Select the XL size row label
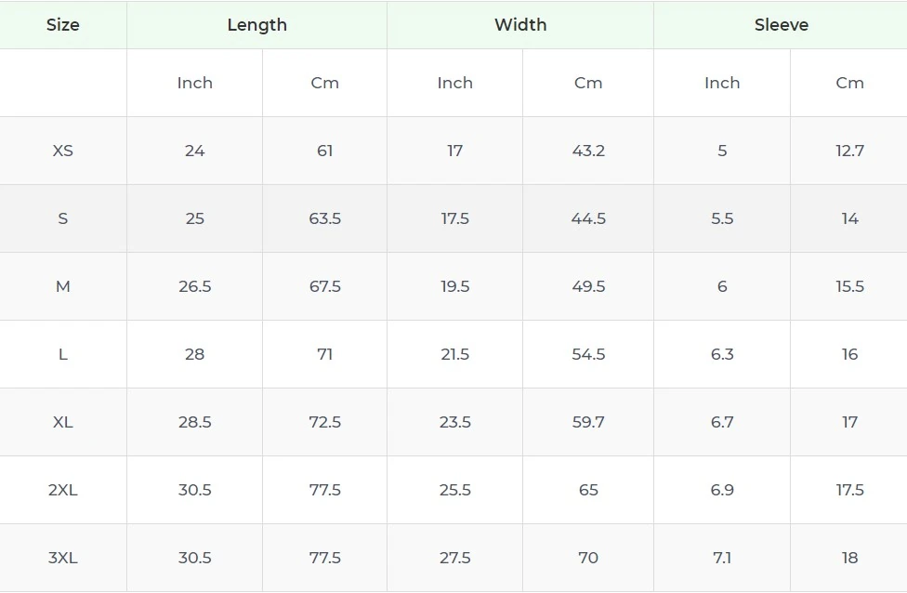Image resolution: width=907 pixels, height=593 pixels. [x=62, y=422]
